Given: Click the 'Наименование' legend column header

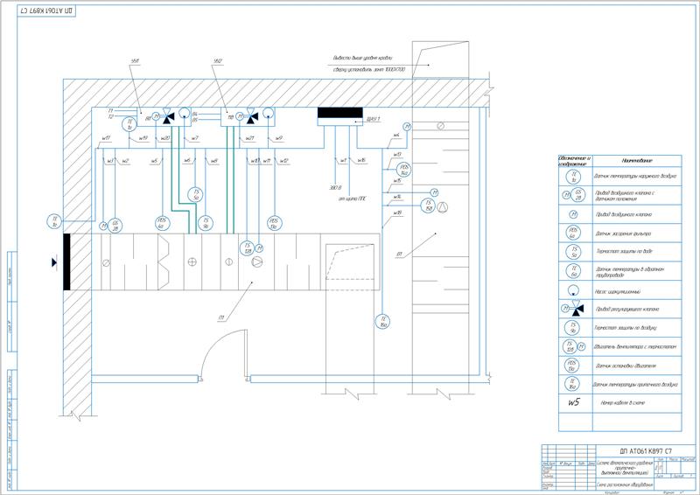Looking at the screenshot, I should [637, 160].
